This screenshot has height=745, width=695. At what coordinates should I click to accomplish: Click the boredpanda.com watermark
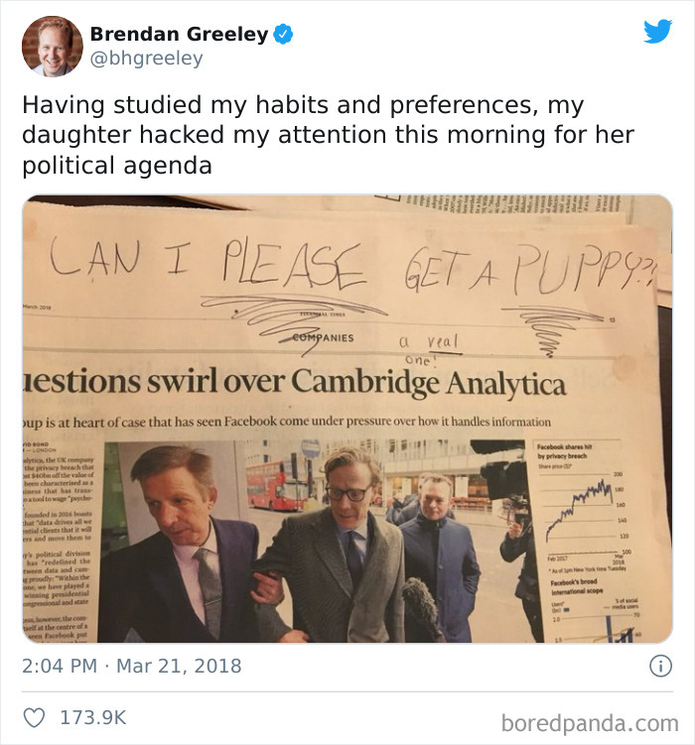click(x=590, y=723)
